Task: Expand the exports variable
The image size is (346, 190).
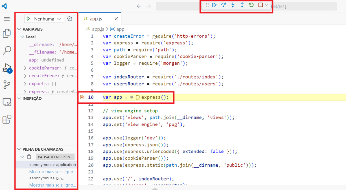Action: 25,84
